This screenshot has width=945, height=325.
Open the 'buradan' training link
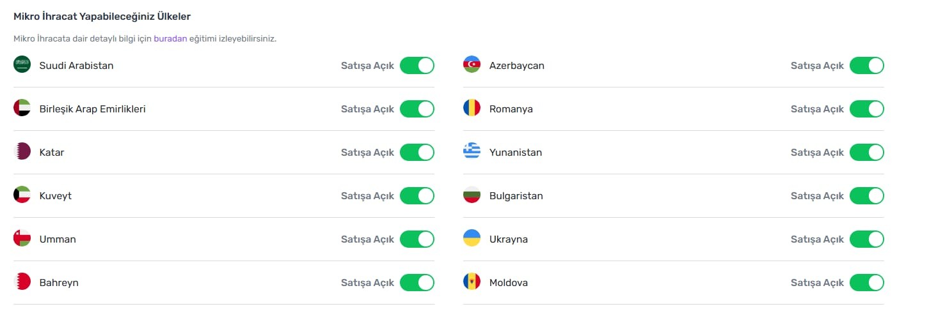(170, 38)
